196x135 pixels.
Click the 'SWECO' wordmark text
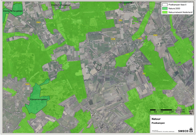click(x=183, y=131)
